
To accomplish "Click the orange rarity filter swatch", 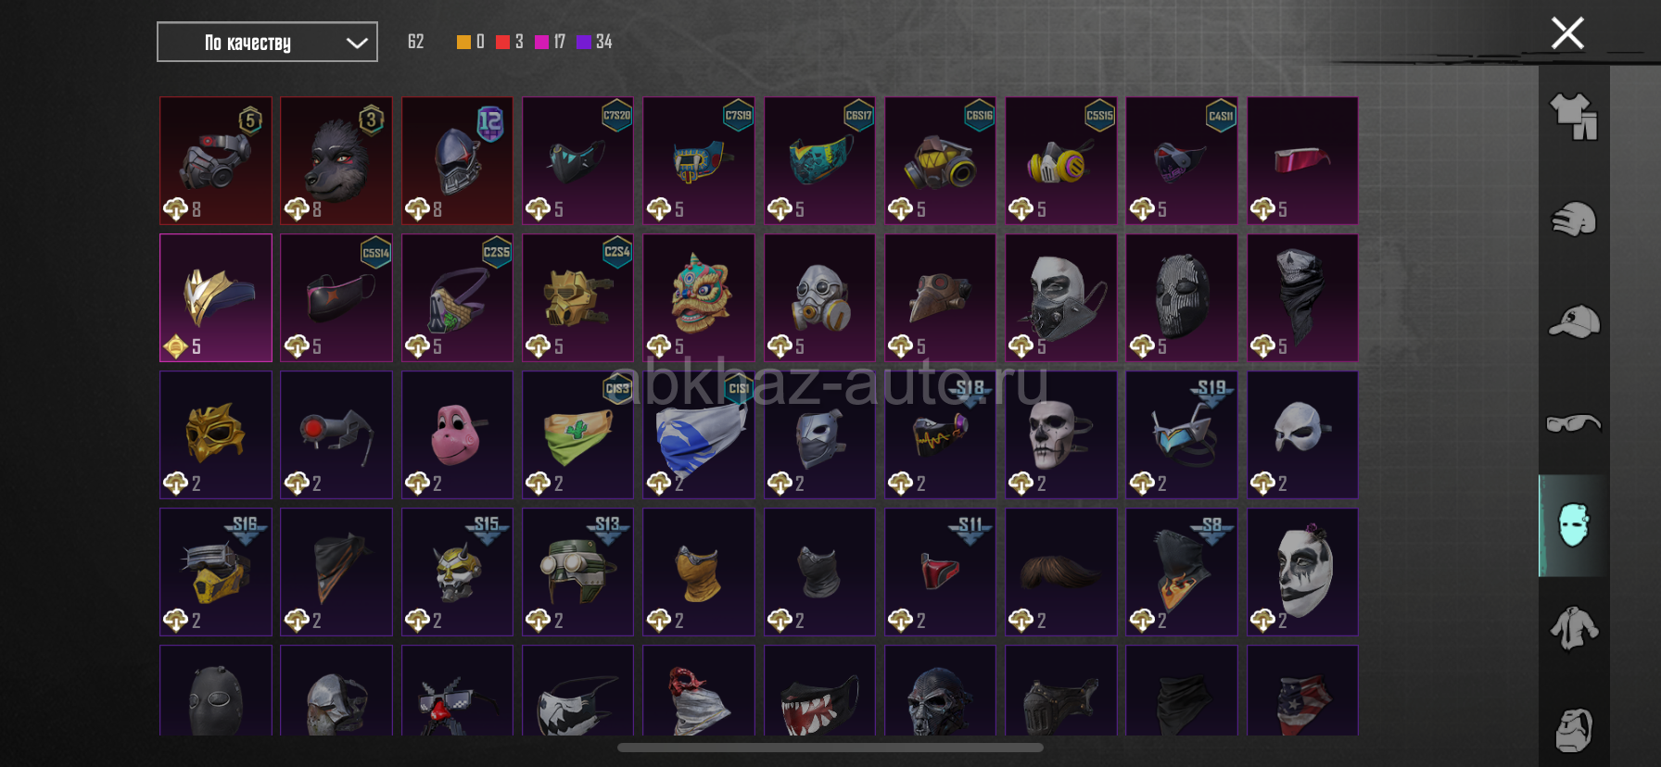I will pos(463,42).
